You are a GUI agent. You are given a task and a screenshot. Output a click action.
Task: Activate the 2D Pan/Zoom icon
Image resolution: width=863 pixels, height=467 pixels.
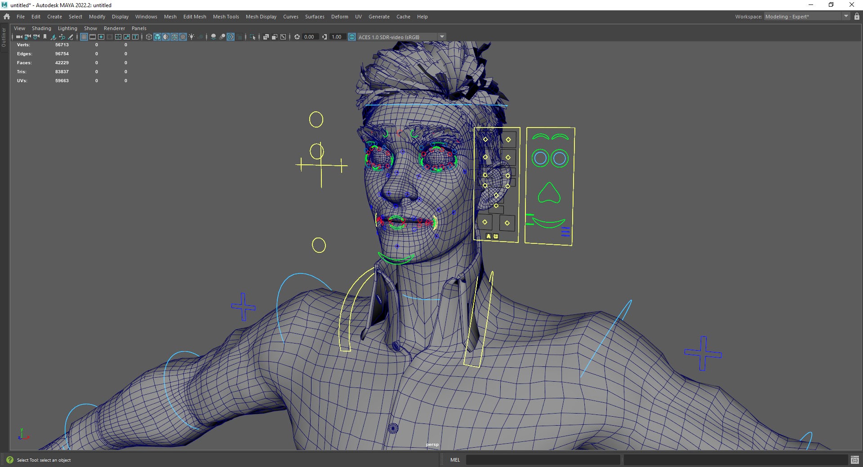[x=62, y=37]
